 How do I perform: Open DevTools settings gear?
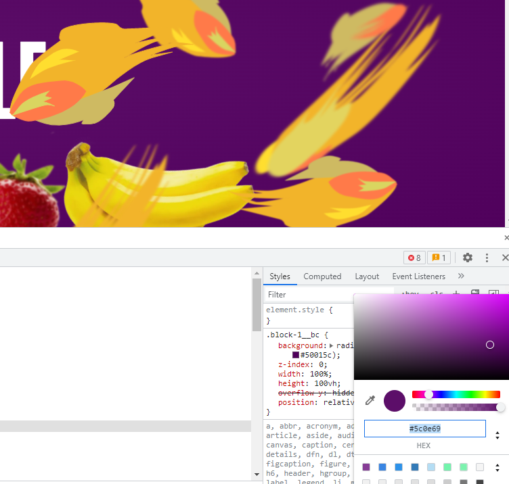(x=468, y=258)
